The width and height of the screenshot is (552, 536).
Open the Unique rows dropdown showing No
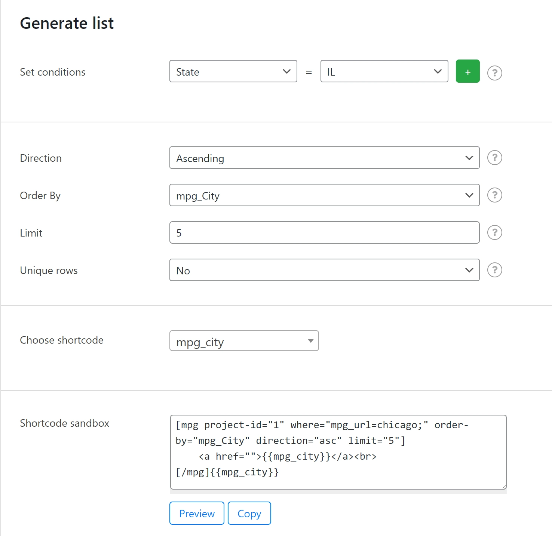325,270
